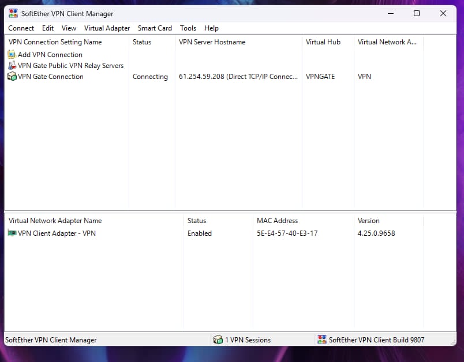Maximize the SoftEther VPN Client Manager window
Image resolution: width=464 pixels, height=362 pixels.
tap(417, 13)
